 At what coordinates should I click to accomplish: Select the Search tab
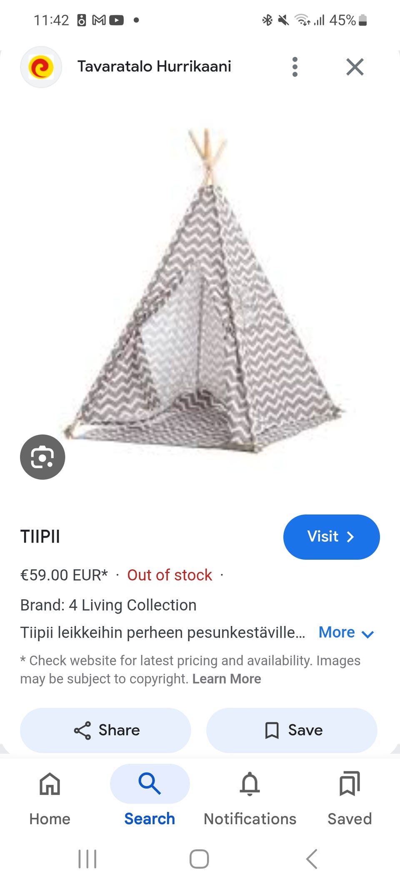click(x=150, y=798)
